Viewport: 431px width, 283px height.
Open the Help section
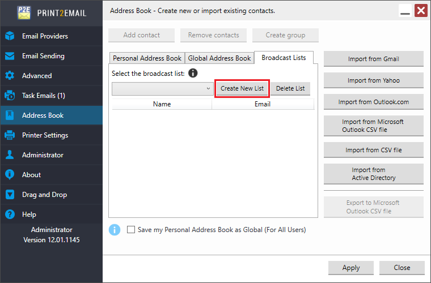coord(52,214)
